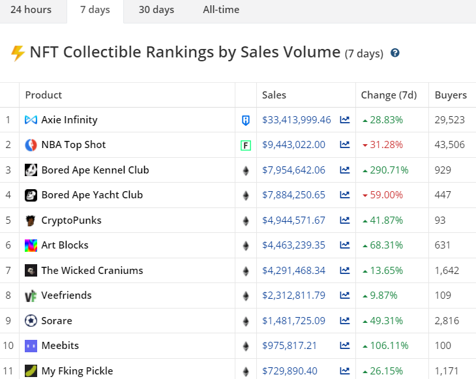Click the Sorare soccer ball logo

(x=31, y=321)
